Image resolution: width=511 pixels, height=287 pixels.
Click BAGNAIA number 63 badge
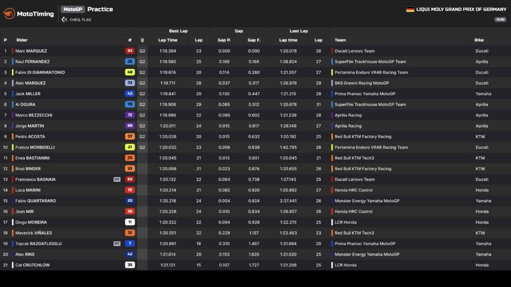[x=130, y=179]
